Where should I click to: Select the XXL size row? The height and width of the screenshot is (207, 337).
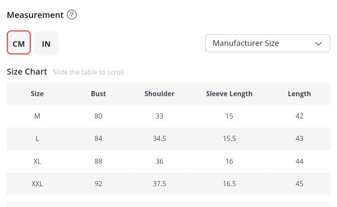[x=37, y=184]
